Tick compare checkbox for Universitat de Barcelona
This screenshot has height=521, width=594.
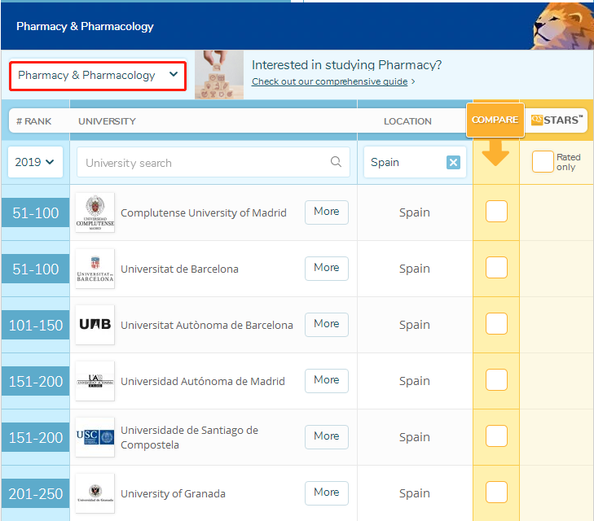click(x=496, y=267)
